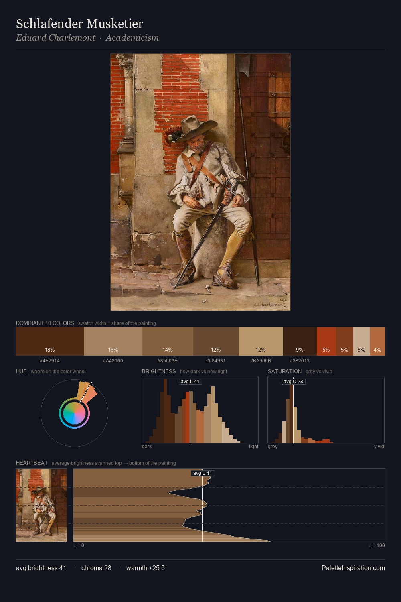Click the HEARTBEAT section heading
The height and width of the screenshot is (602, 401).
click(x=32, y=463)
